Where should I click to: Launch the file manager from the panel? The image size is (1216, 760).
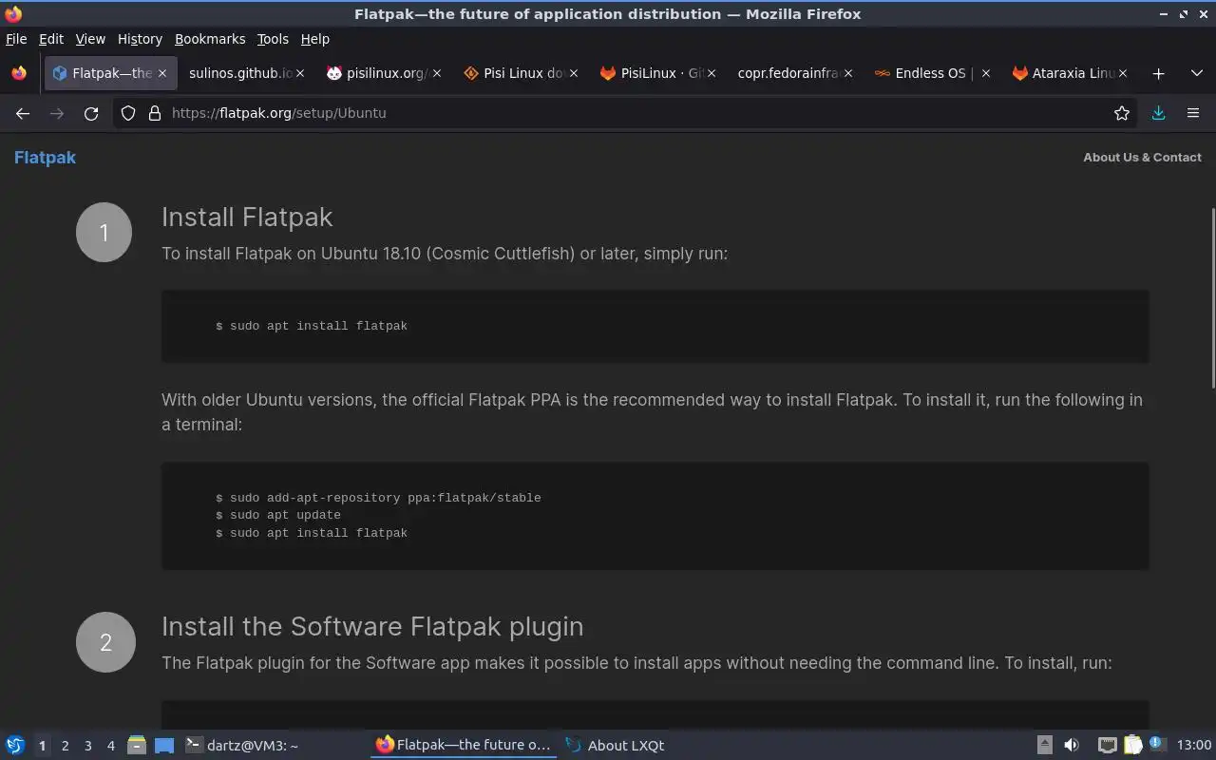(x=136, y=746)
